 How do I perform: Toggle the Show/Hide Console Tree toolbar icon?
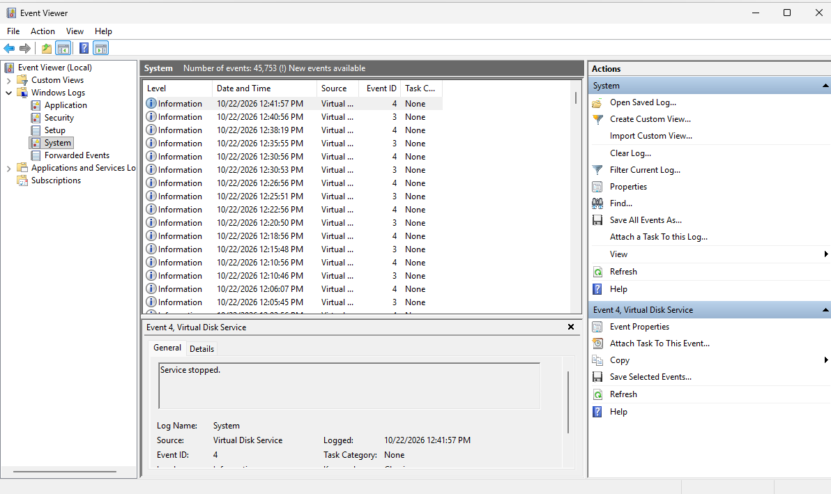tap(63, 48)
